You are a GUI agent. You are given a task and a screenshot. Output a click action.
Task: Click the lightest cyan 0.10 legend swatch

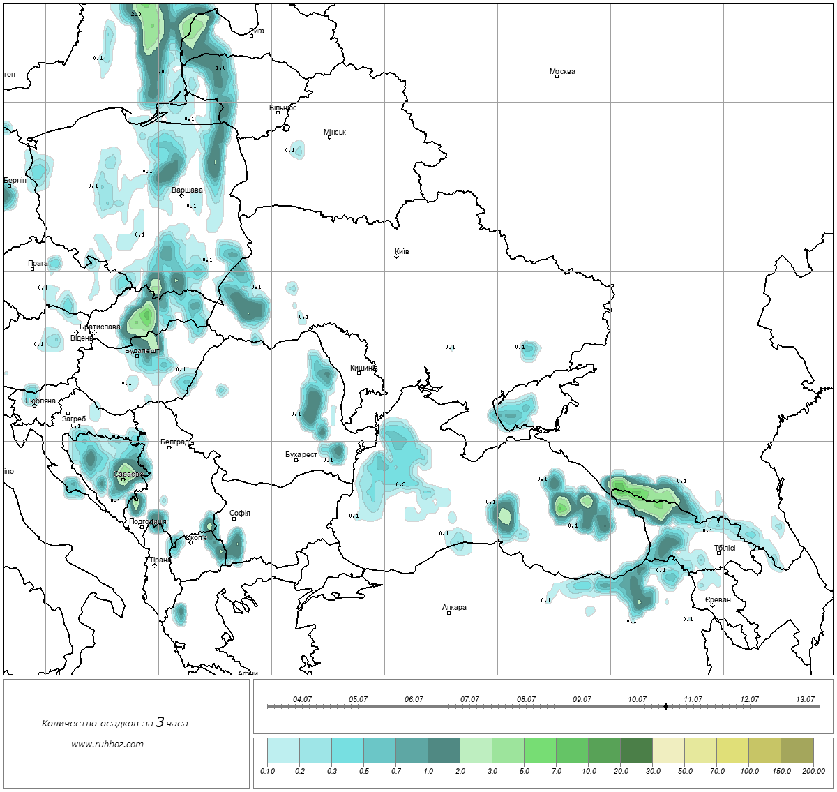coord(283,751)
